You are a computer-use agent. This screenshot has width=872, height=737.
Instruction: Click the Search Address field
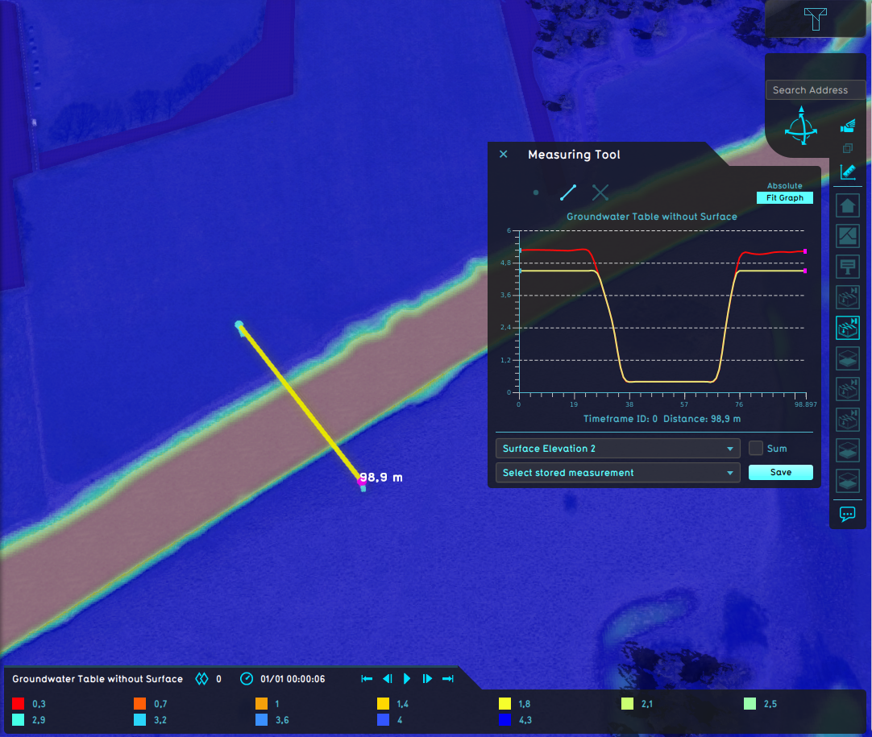pos(815,90)
